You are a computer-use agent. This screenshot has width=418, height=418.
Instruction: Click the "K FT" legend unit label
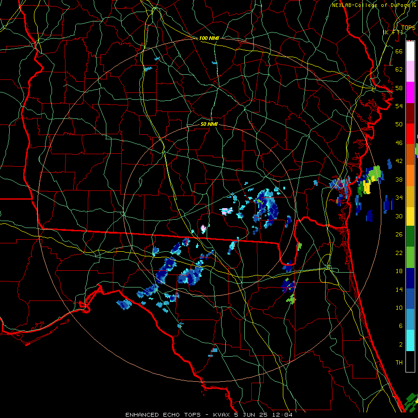[x=393, y=32]
